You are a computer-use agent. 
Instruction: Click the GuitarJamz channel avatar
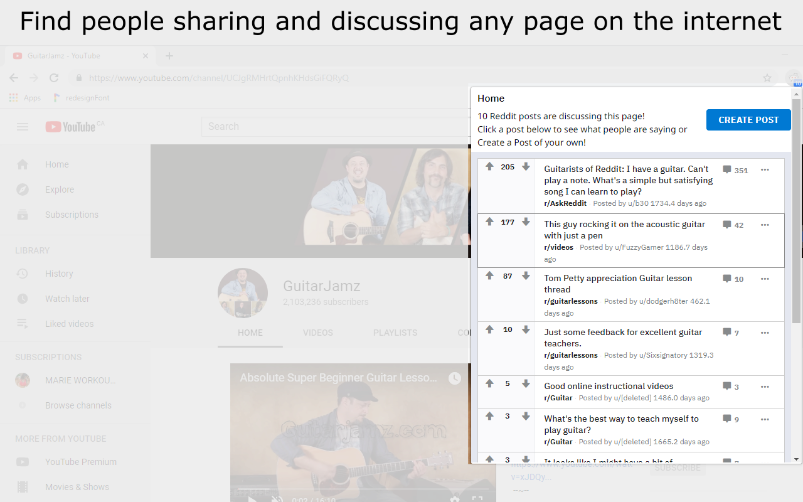243,293
